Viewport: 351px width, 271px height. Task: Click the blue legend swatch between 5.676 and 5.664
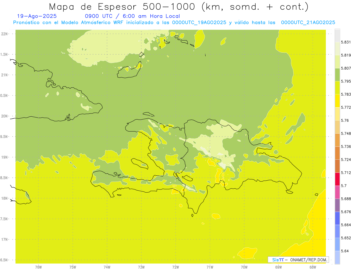(x=338, y=218)
